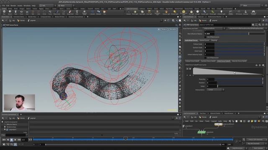Switch to Render View tab

click(32, 17)
